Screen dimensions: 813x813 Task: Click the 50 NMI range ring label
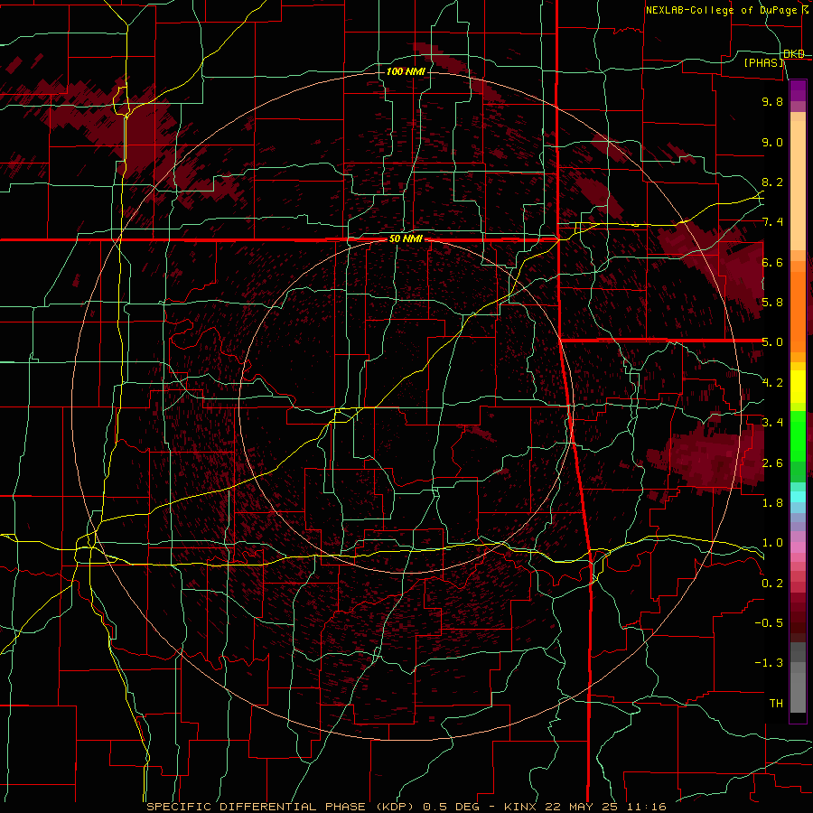406,239
